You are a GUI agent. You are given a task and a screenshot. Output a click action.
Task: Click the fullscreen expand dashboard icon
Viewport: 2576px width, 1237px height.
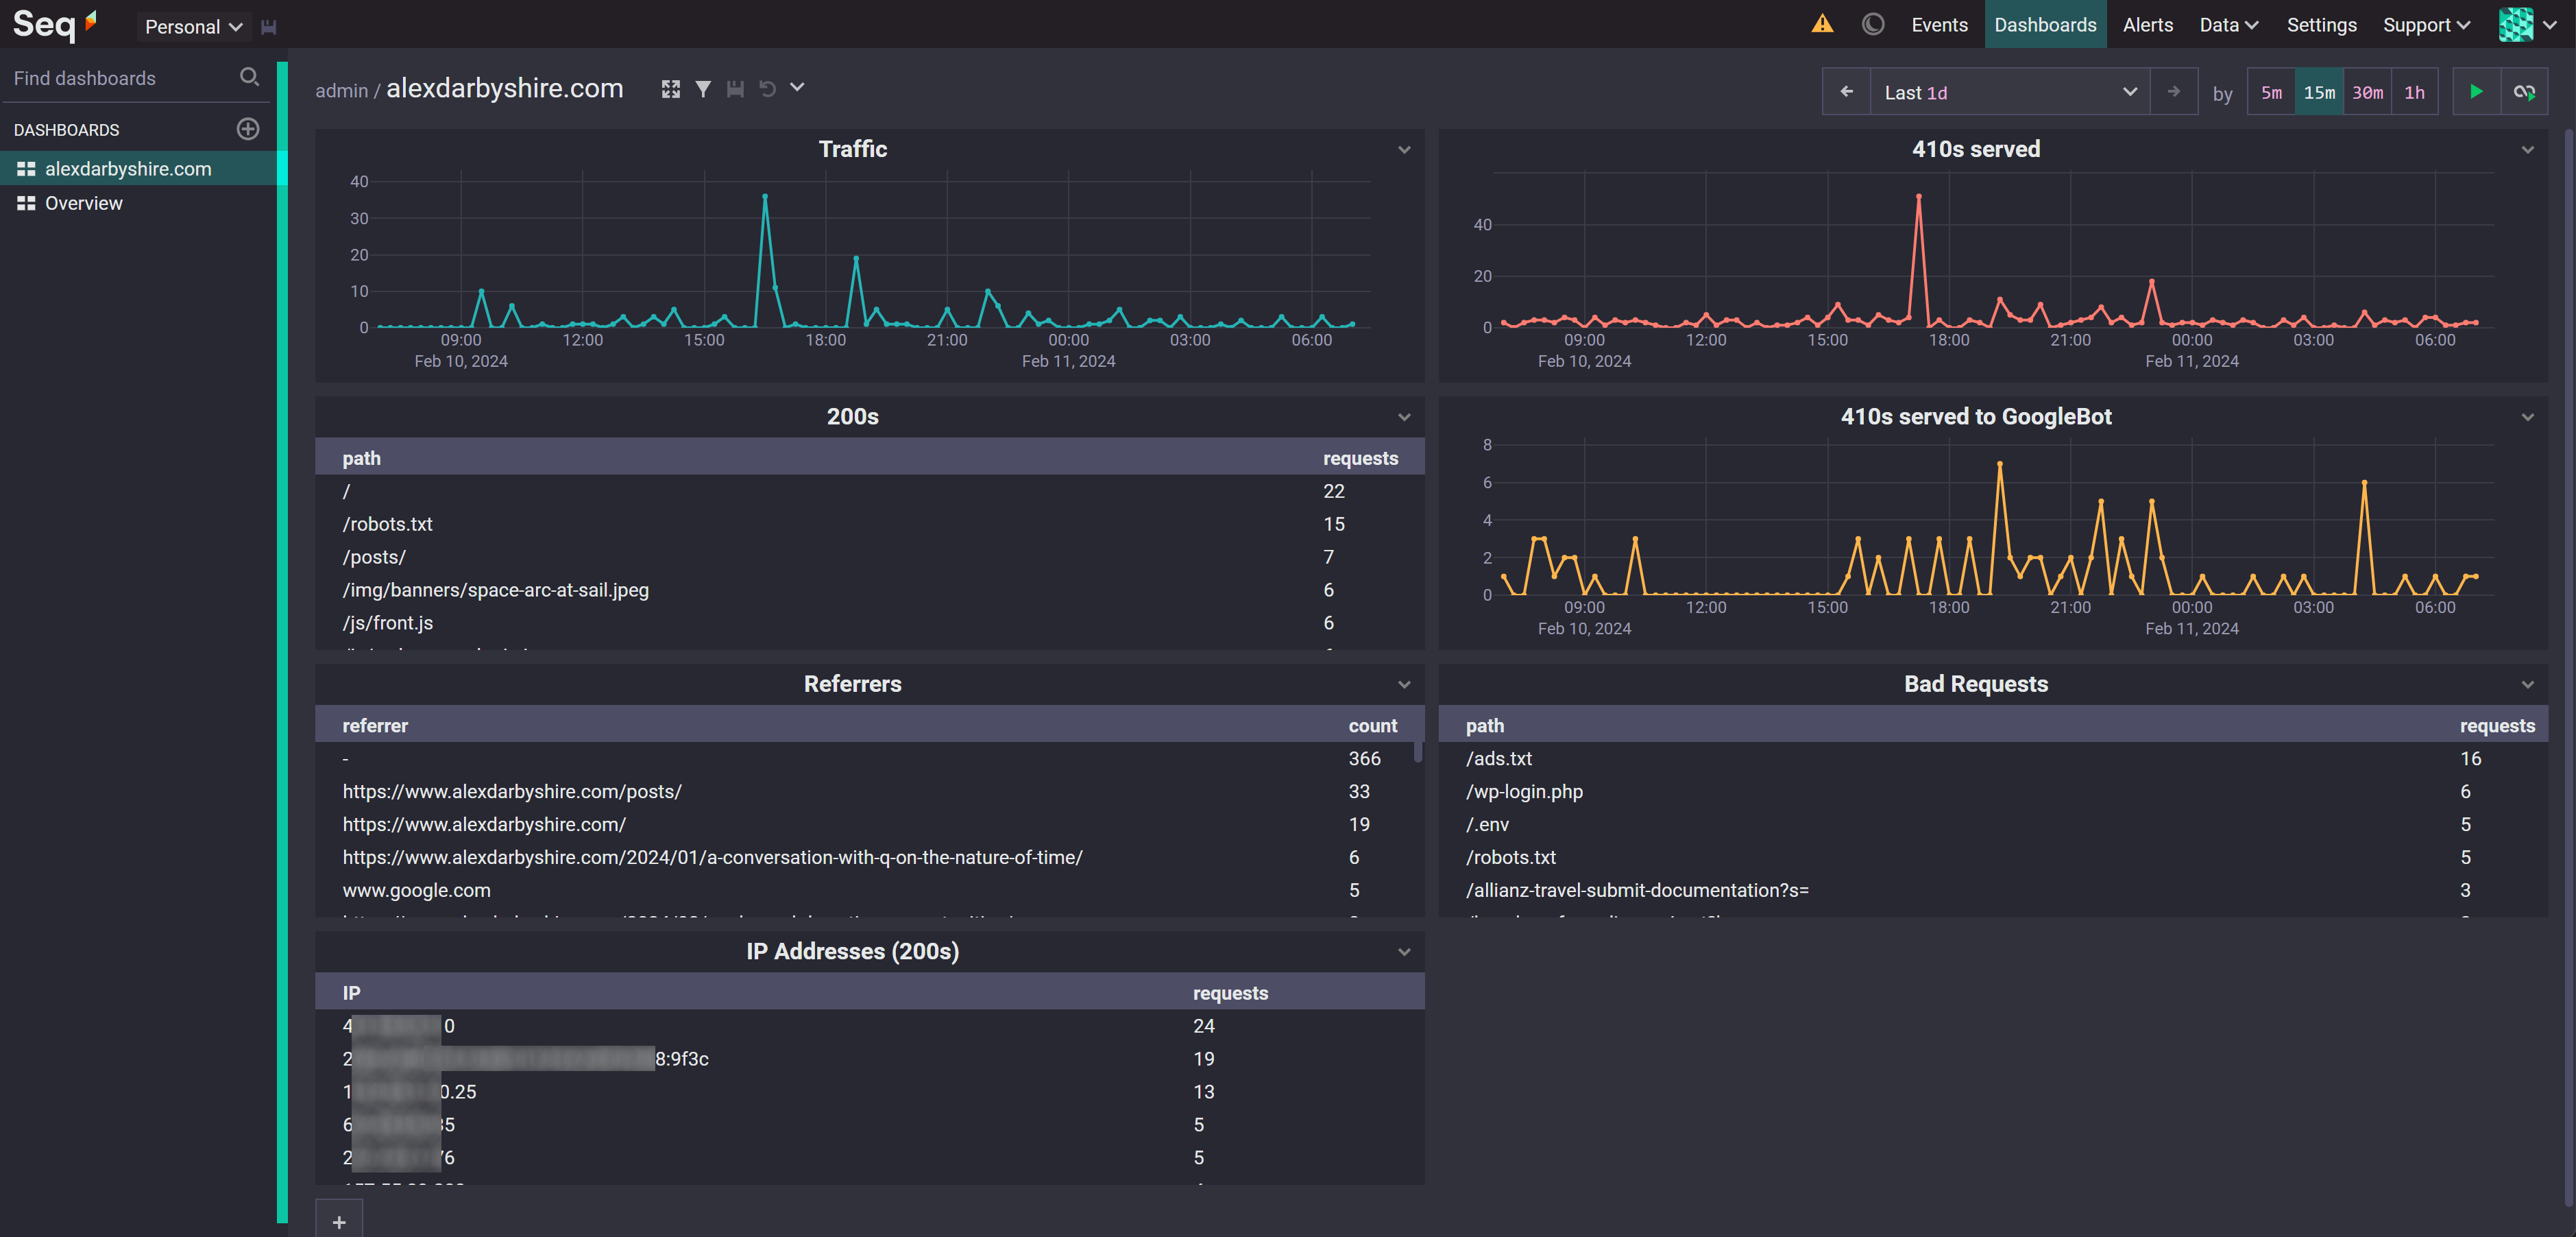671,89
